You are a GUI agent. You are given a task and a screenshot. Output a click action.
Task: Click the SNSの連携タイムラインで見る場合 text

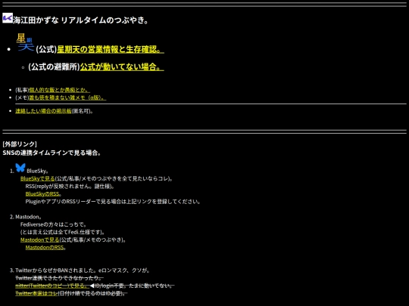click(52, 153)
